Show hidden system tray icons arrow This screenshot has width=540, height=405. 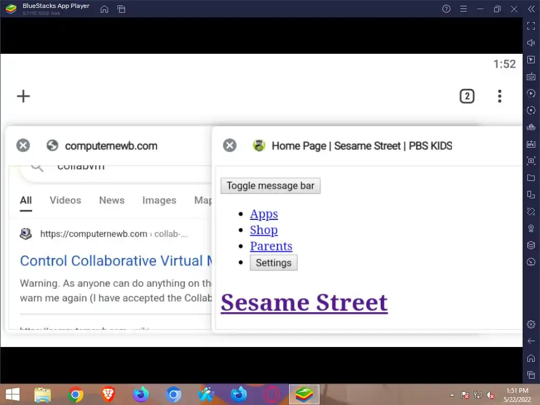(452, 394)
